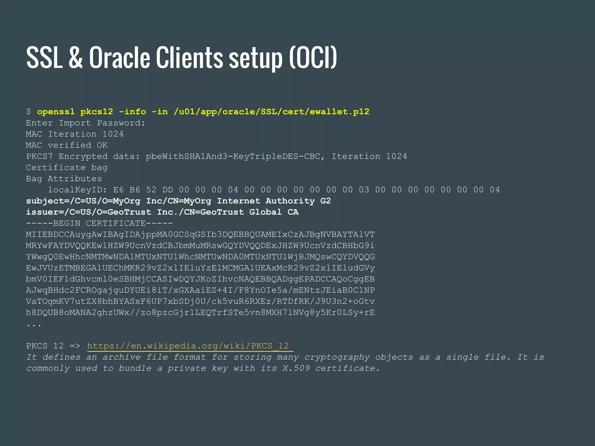Click the localKeyID hex value line
Screen dimensions: 595x446
274,190
